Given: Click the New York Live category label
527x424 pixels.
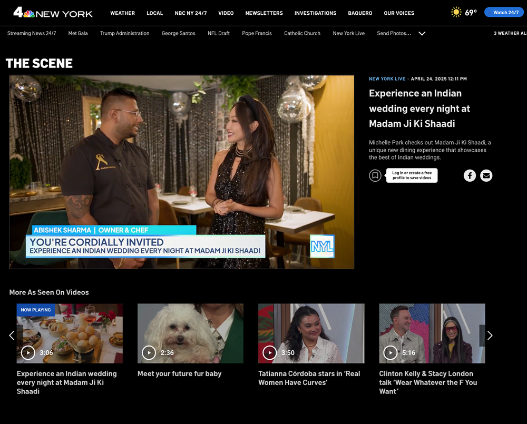Looking at the screenshot, I should [x=387, y=79].
